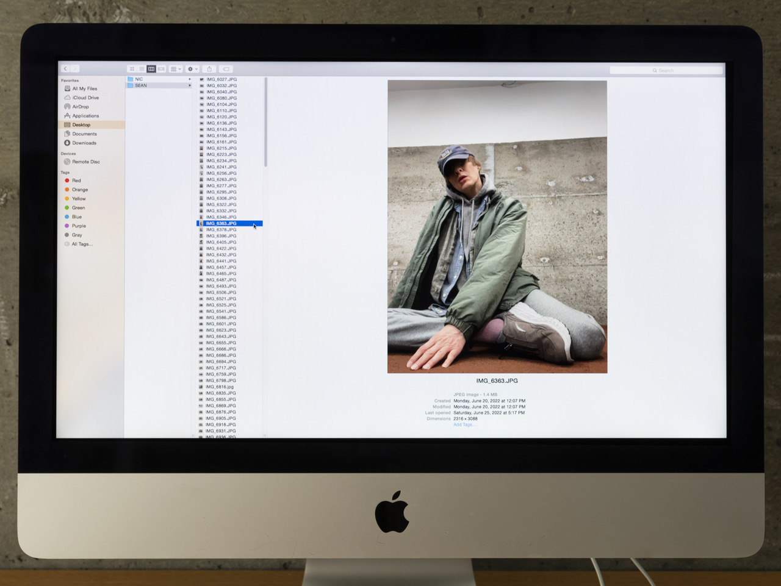
Task: Click the Back navigation arrow
Action: [x=65, y=69]
